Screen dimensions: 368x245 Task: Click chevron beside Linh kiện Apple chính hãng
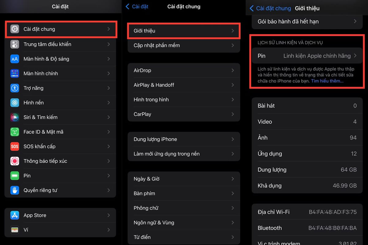coord(355,56)
